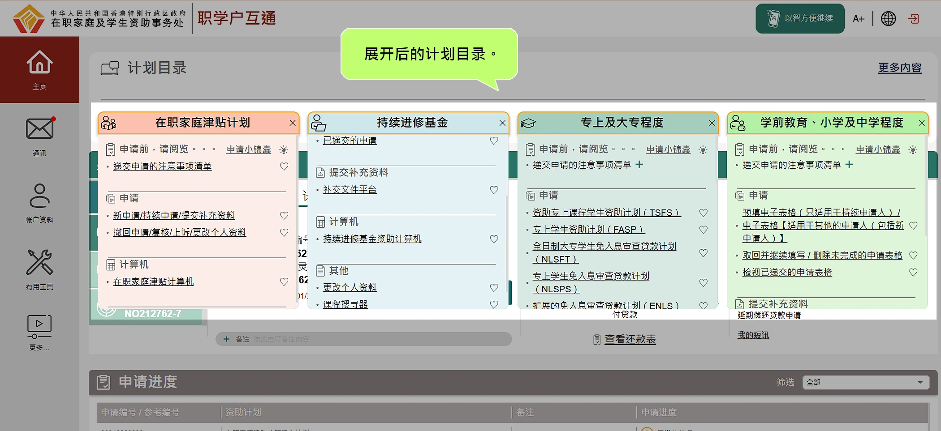The height and width of the screenshot is (431, 941).
Task: Open 申请小锦囊 link in 学前教育 card
Action: point(878,149)
